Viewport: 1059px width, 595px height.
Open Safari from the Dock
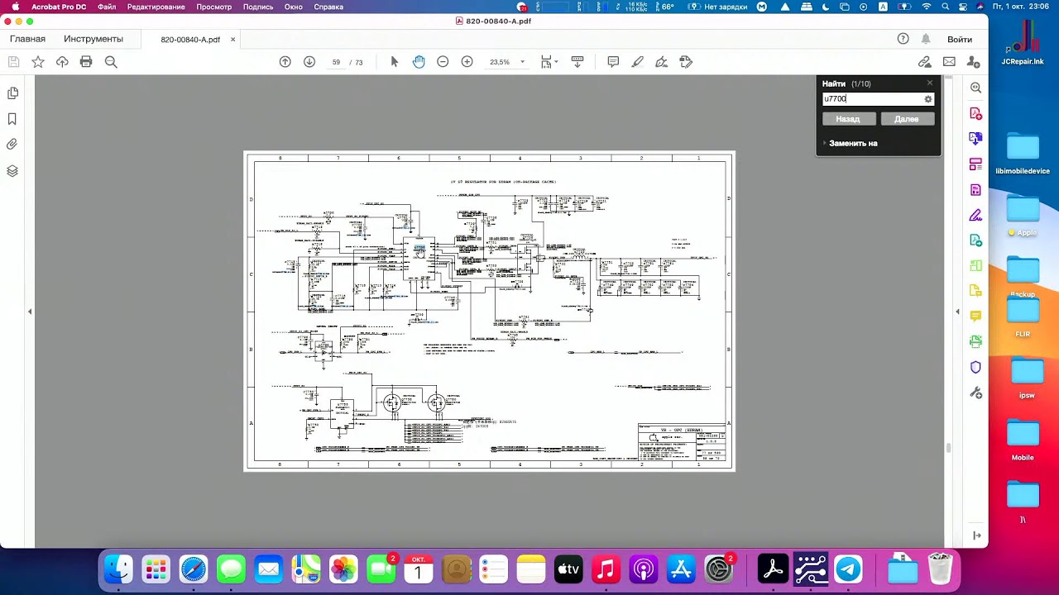(194, 569)
